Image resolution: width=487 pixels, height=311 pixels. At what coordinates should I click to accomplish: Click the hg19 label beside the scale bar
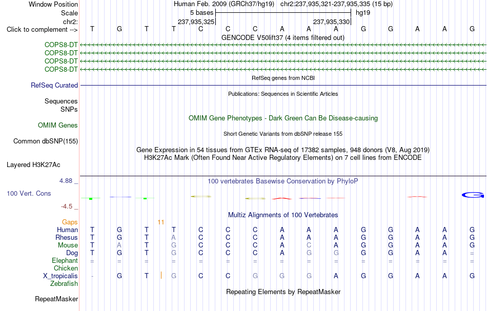(363, 13)
